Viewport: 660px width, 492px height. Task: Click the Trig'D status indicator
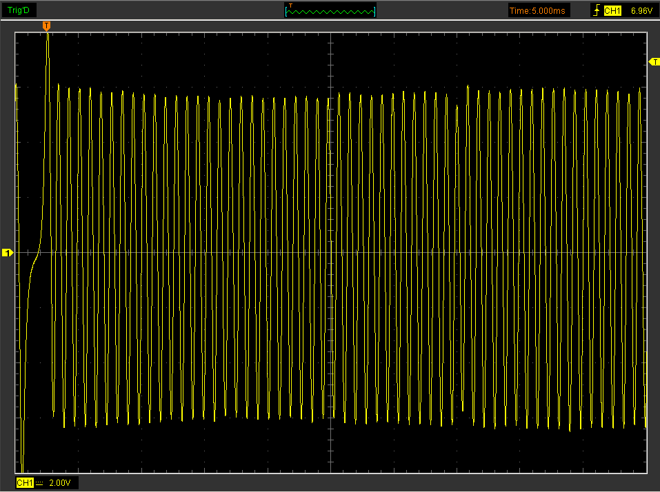(x=19, y=10)
